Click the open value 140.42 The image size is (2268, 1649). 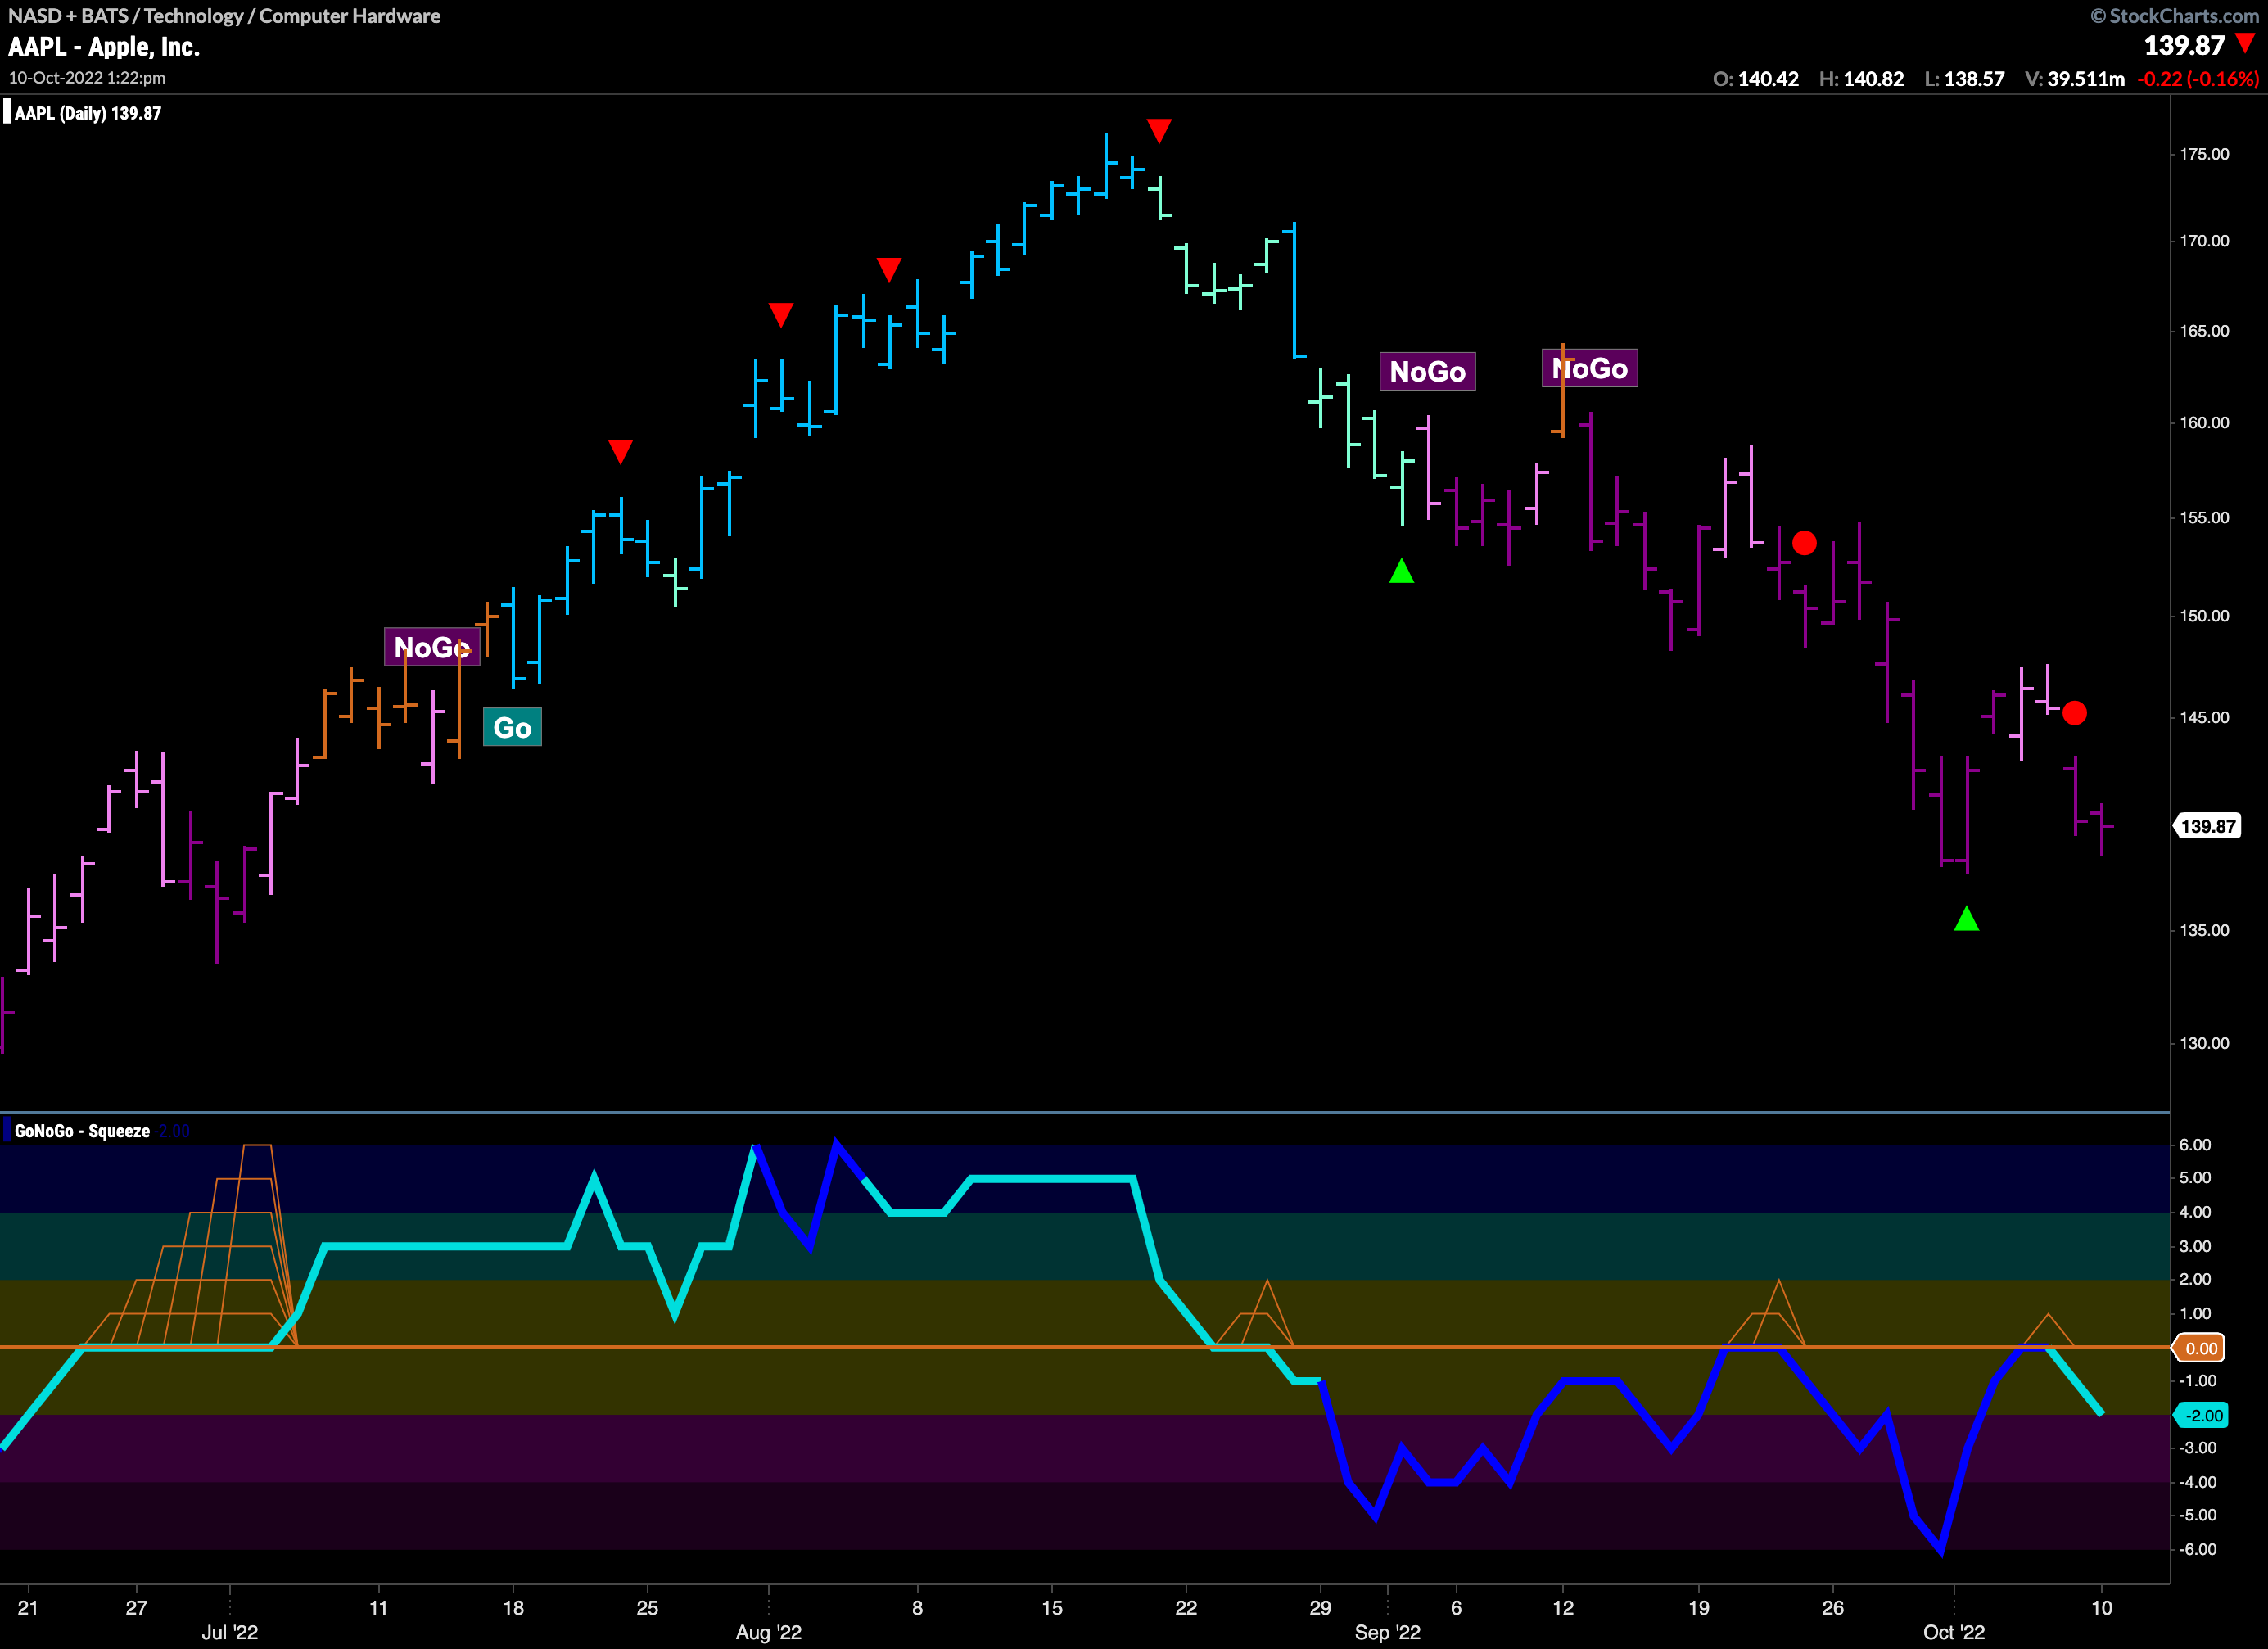tap(1768, 79)
